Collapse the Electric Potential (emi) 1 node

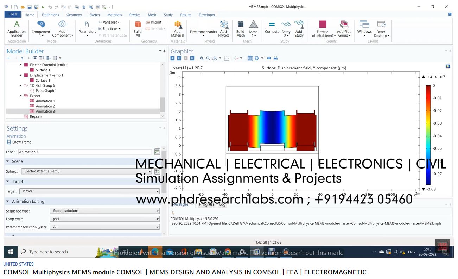coord(21,65)
